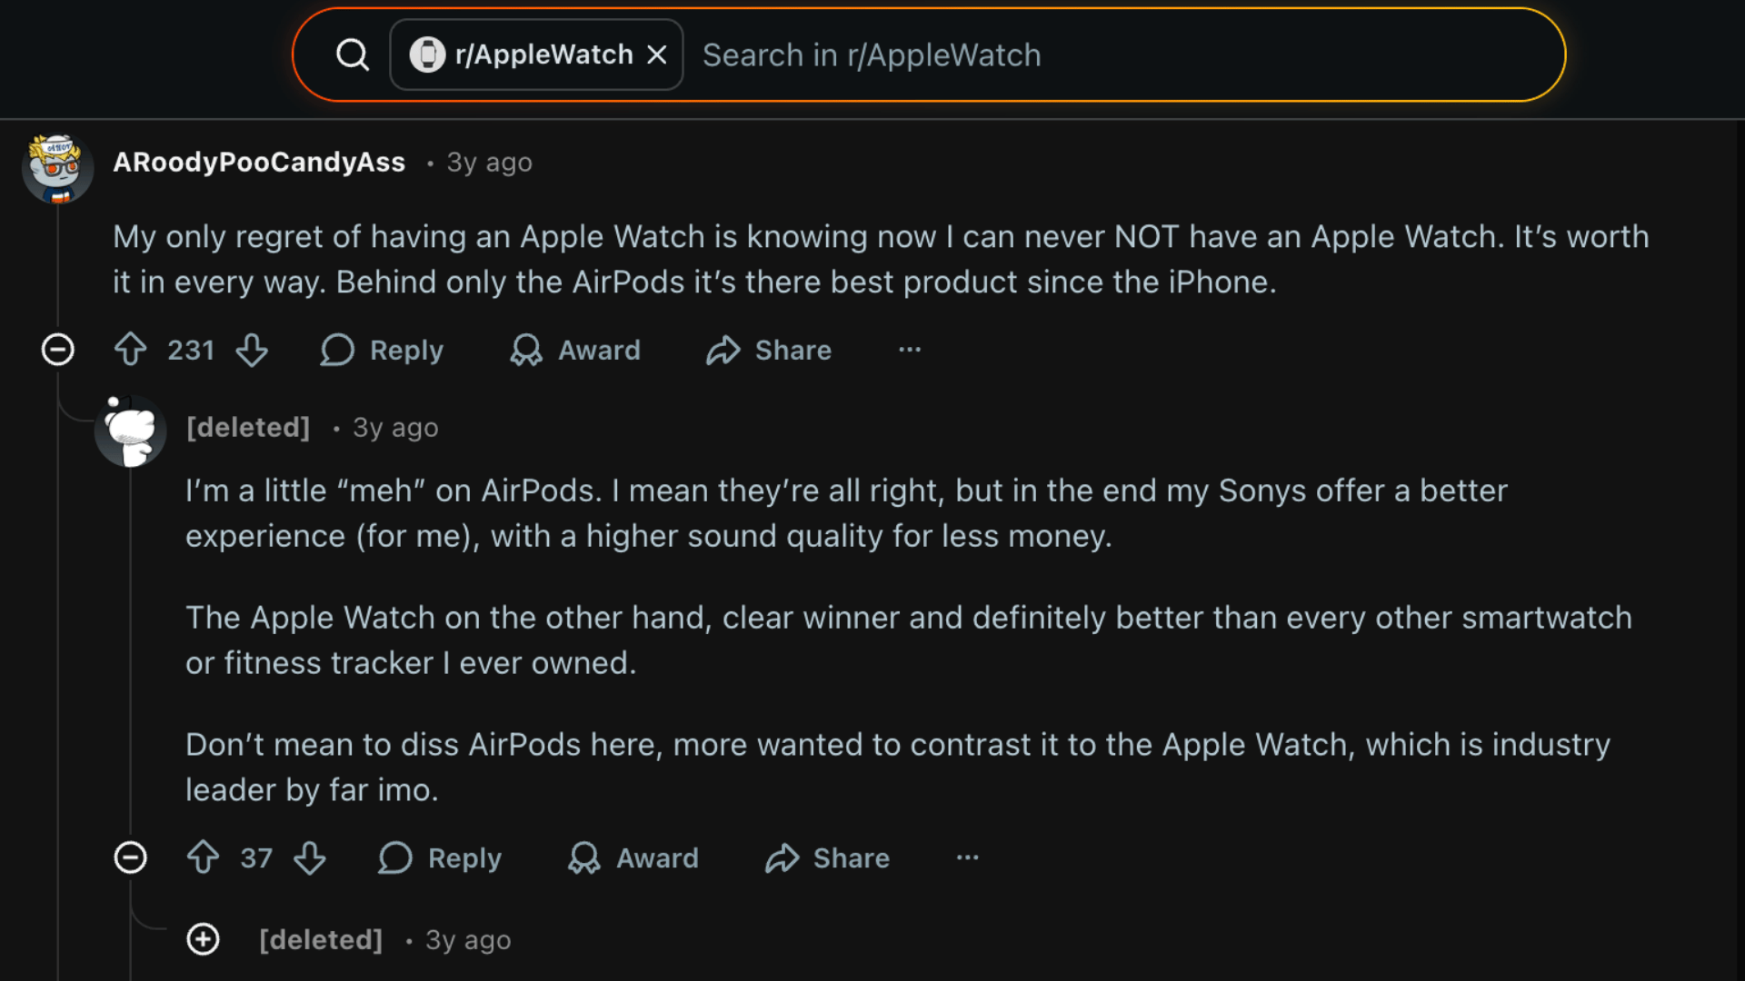
Task: Remove the r/AppleWatch search filter
Action: point(658,54)
